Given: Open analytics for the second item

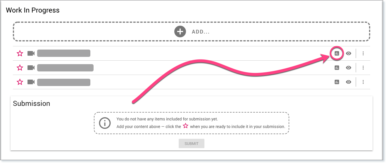Looking at the screenshot, I should click(x=337, y=68).
